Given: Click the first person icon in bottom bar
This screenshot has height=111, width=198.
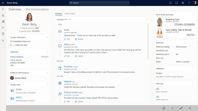Looking at the screenshot, I should 164,108.
